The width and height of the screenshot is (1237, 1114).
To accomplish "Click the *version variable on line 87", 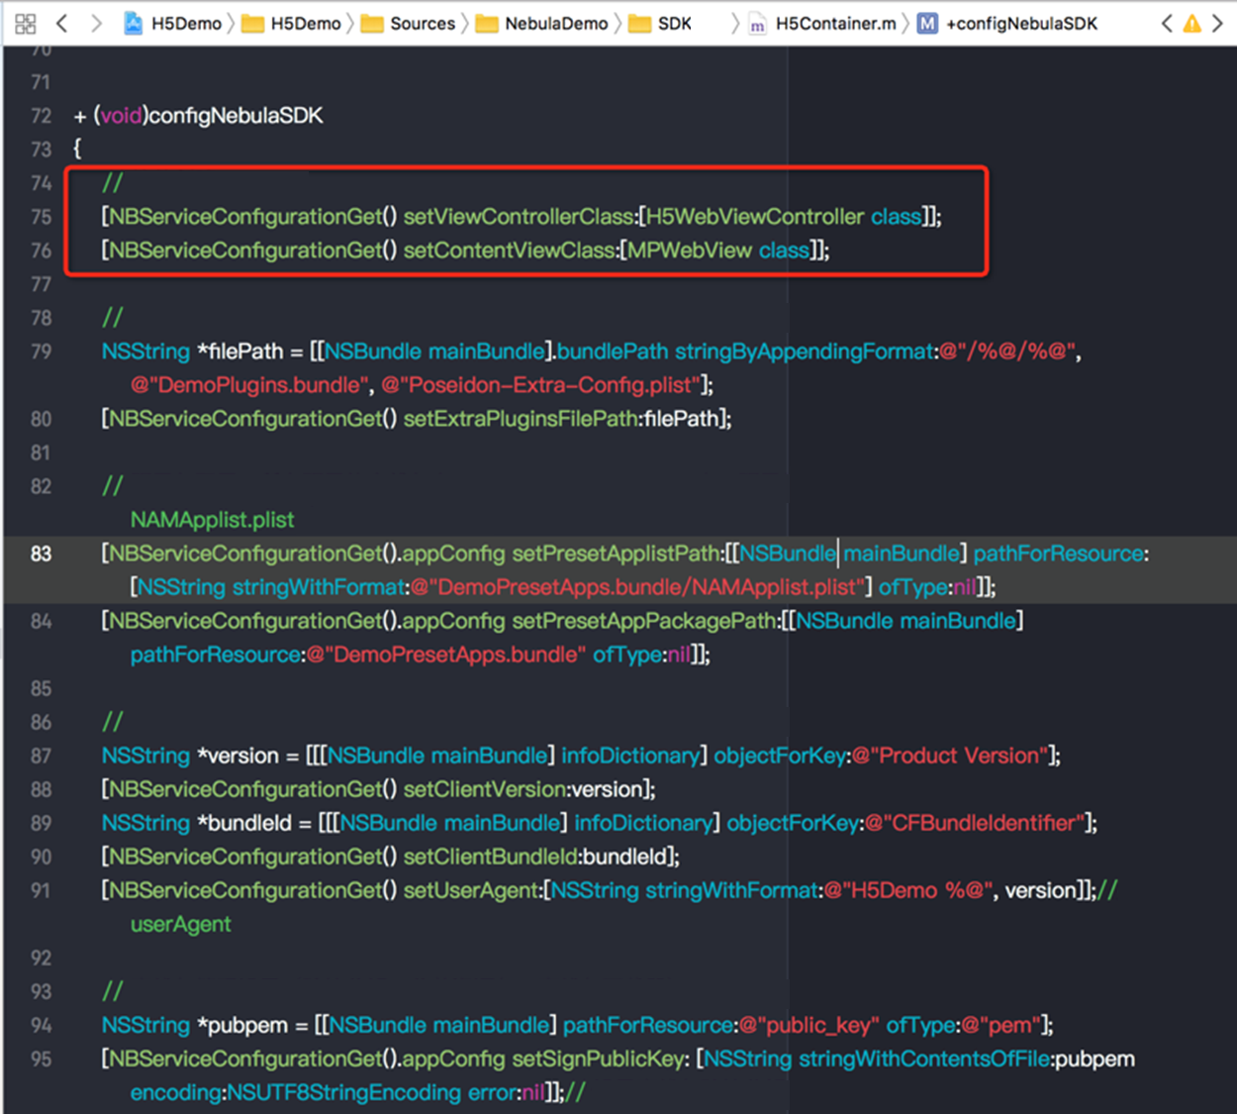I will tap(238, 756).
